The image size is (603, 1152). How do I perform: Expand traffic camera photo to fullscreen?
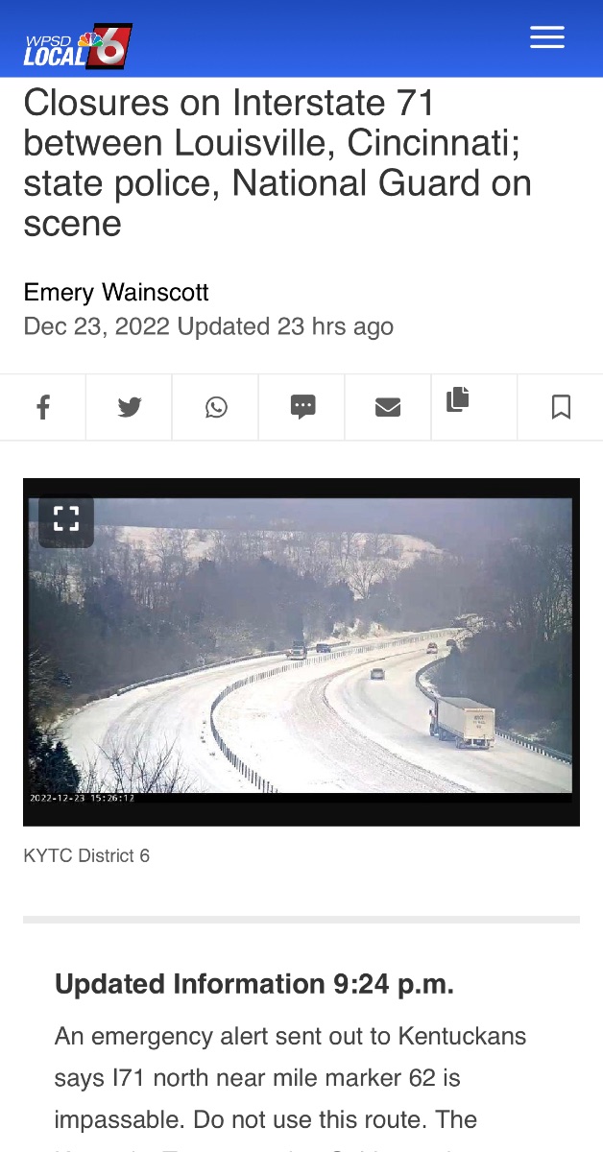pyautogui.click(x=66, y=519)
